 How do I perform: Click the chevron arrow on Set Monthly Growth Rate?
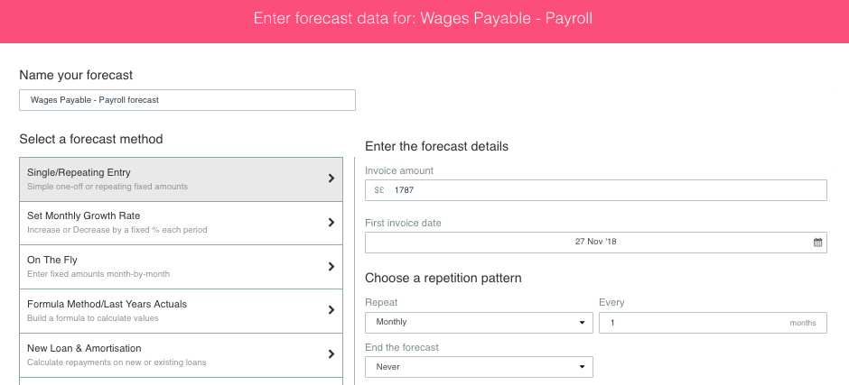pyautogui.click(x=331, y=222)
